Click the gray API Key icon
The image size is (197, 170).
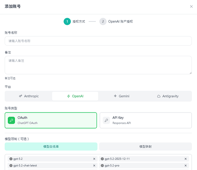[106, 120]
